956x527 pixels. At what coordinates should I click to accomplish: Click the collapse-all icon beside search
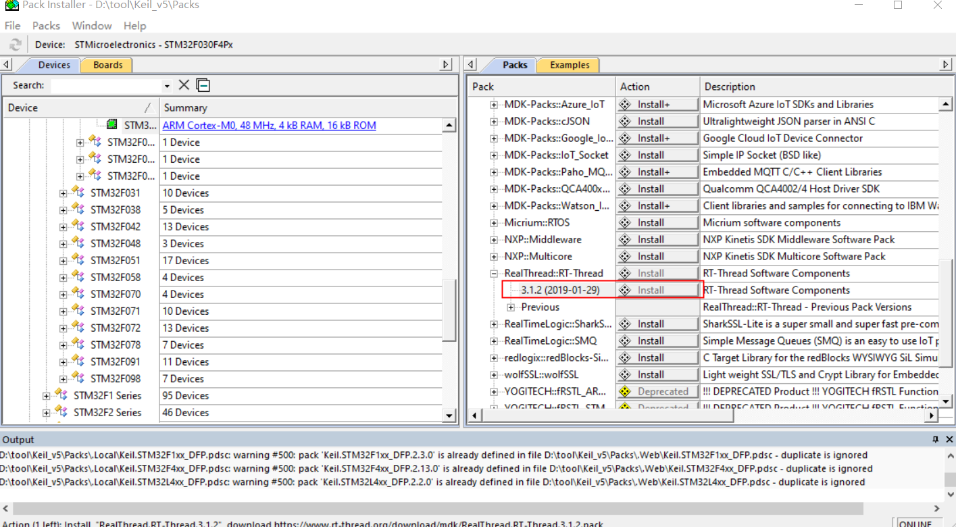(x=203, y=85)
